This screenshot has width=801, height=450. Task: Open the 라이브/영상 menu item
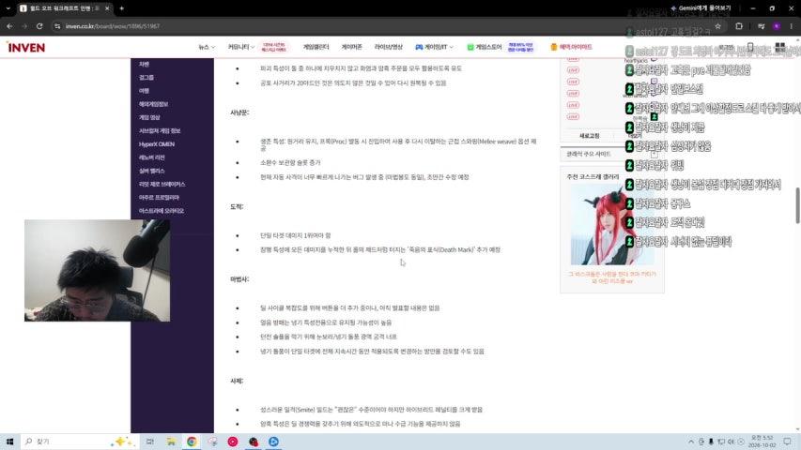388,47
